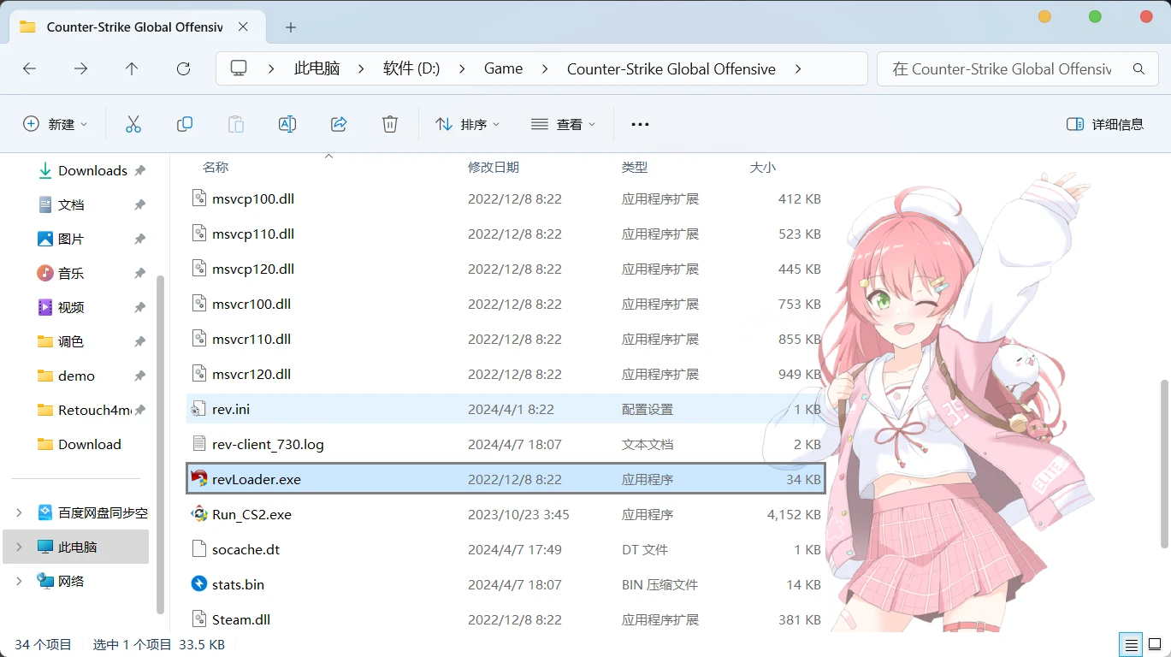Image resolution: width=1171 pixels, height=657 pixels.
Task: Select msvcr110.dll file name
Action: [251, 339]
